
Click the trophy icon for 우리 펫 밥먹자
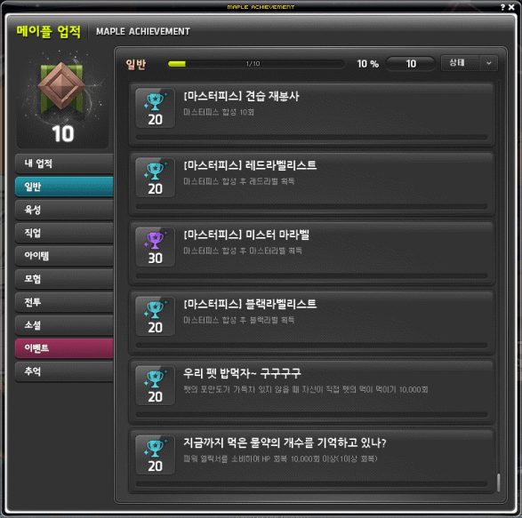pos(155,379)
